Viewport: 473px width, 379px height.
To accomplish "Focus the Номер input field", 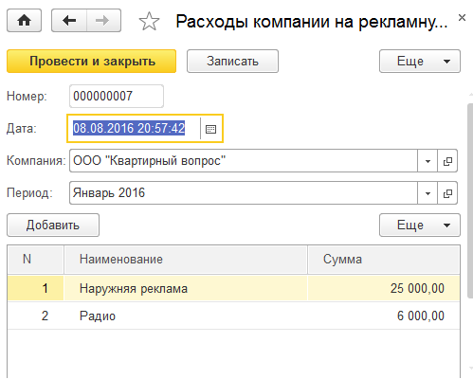I will pos(117,96).
